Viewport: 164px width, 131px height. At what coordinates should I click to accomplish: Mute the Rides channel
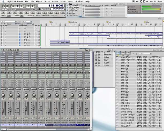coord(32,83)
